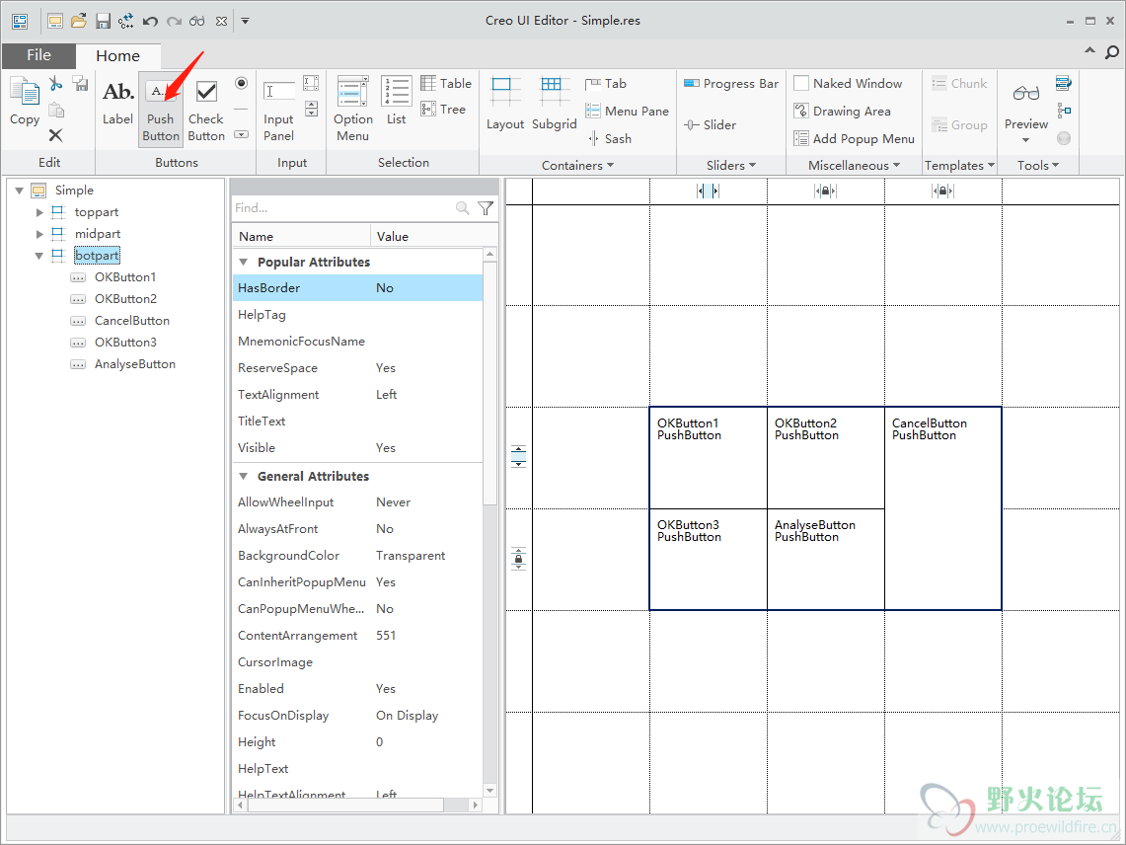Click the Name column header
Viewport: 1126px width, 845px height.
point(301,236)
